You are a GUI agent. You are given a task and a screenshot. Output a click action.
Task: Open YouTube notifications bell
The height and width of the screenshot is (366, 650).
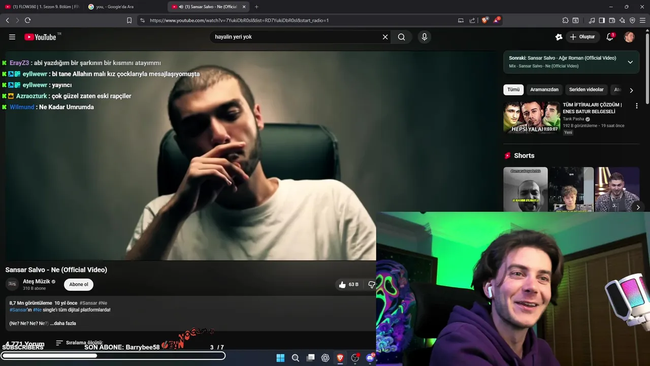610,37
